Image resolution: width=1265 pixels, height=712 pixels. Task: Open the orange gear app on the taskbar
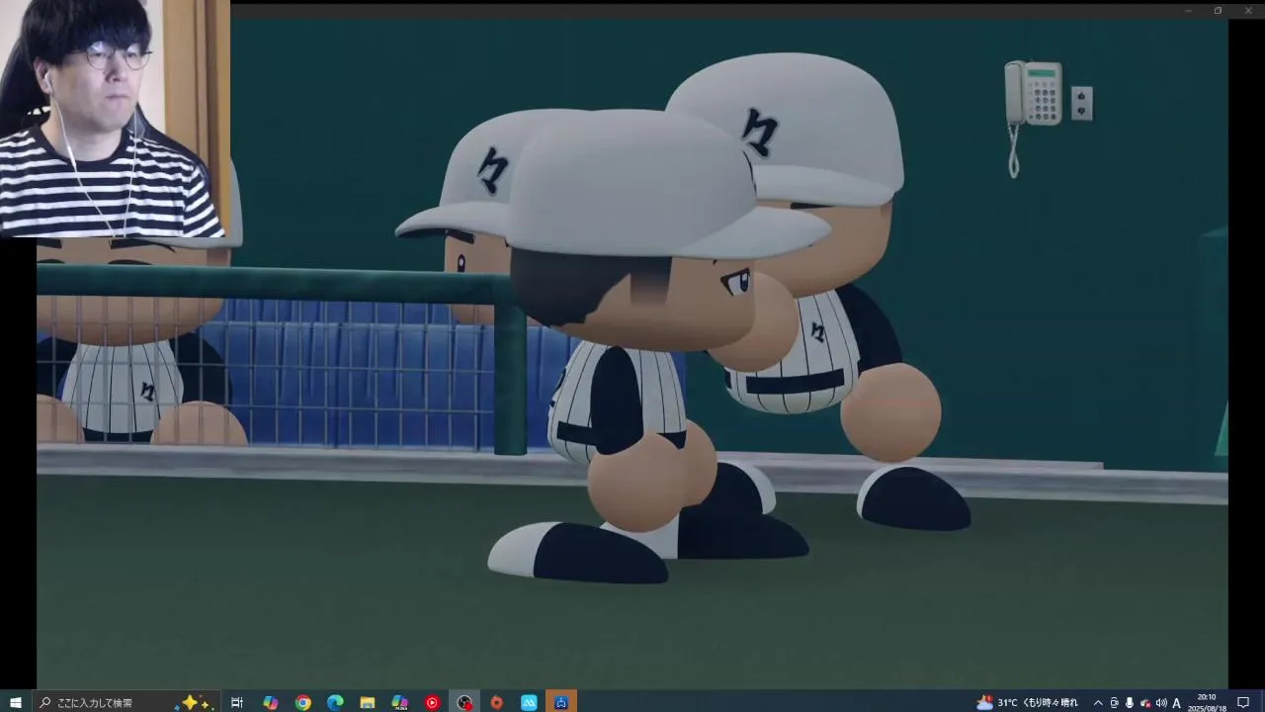click(x=496, y=702)
